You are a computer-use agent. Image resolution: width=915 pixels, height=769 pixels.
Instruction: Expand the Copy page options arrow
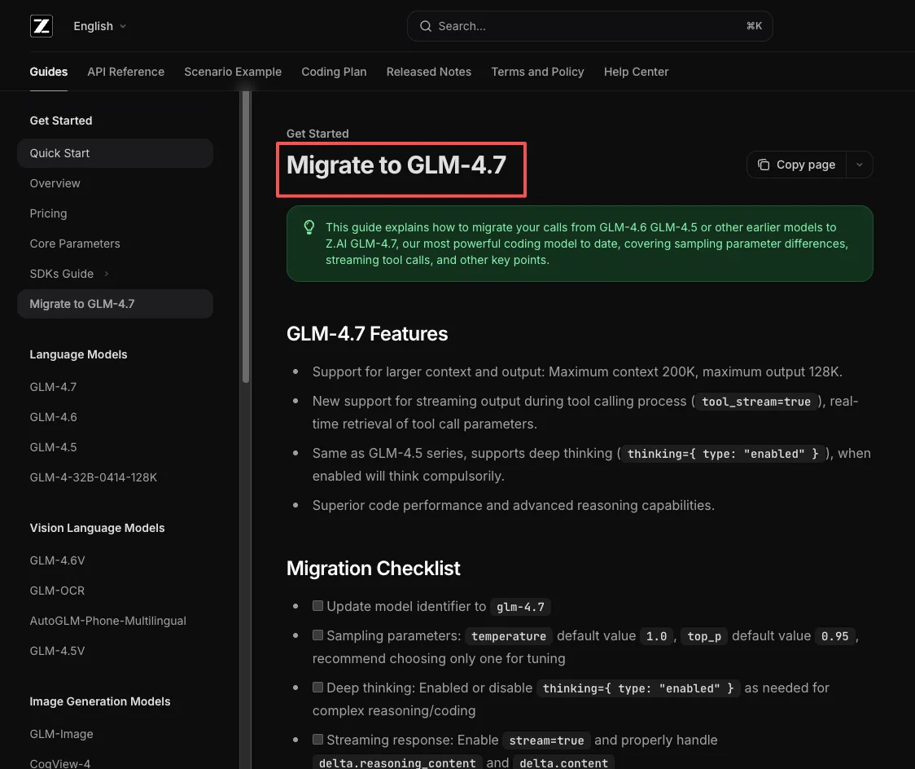click(x=860, y=165)
